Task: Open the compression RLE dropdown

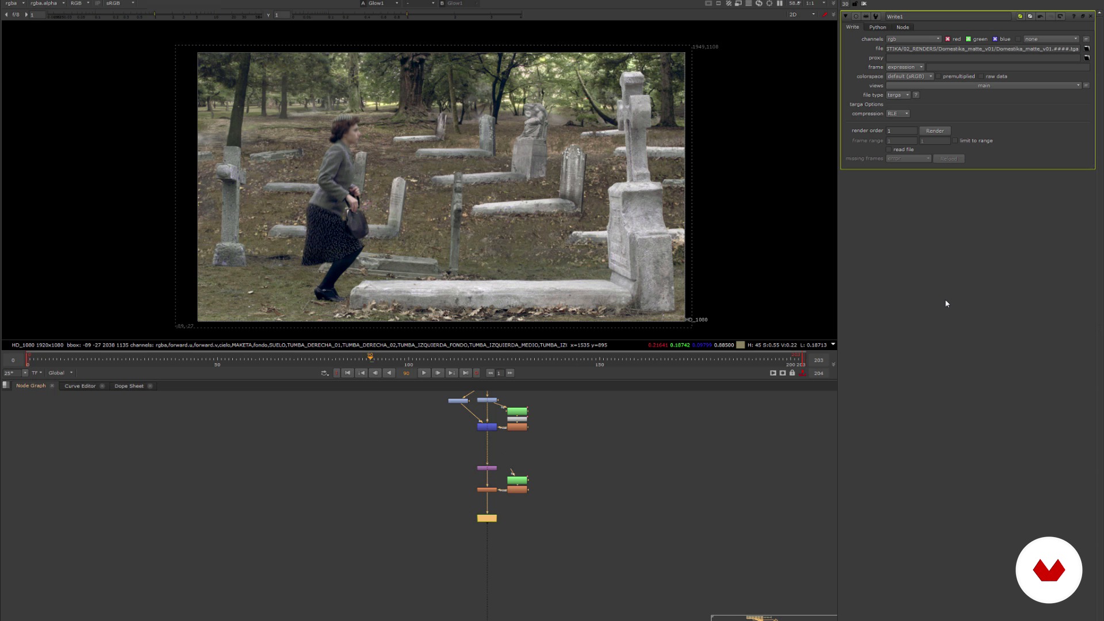Action: 898,114
